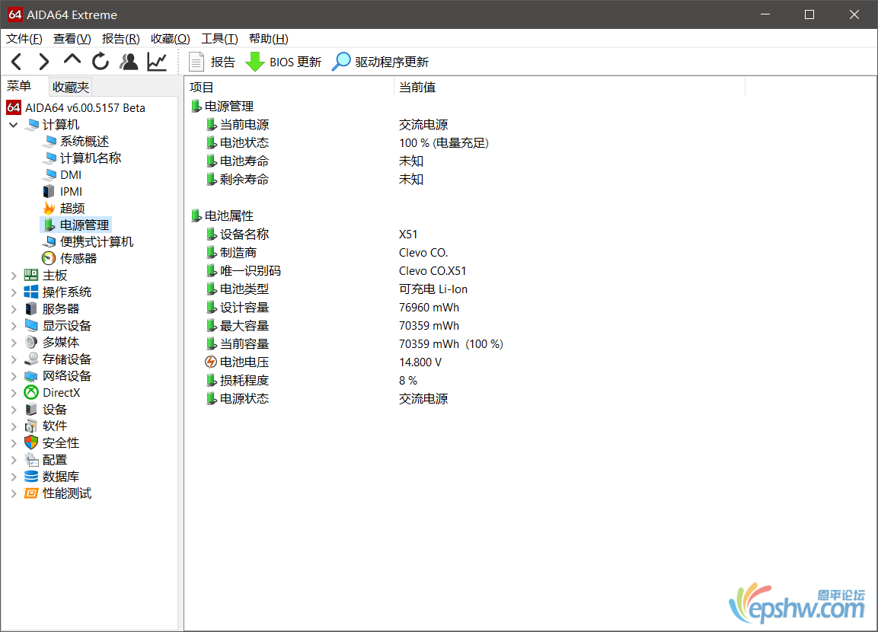
Task: Click the motherboard icon beside 主板
Action: point(31,275)
